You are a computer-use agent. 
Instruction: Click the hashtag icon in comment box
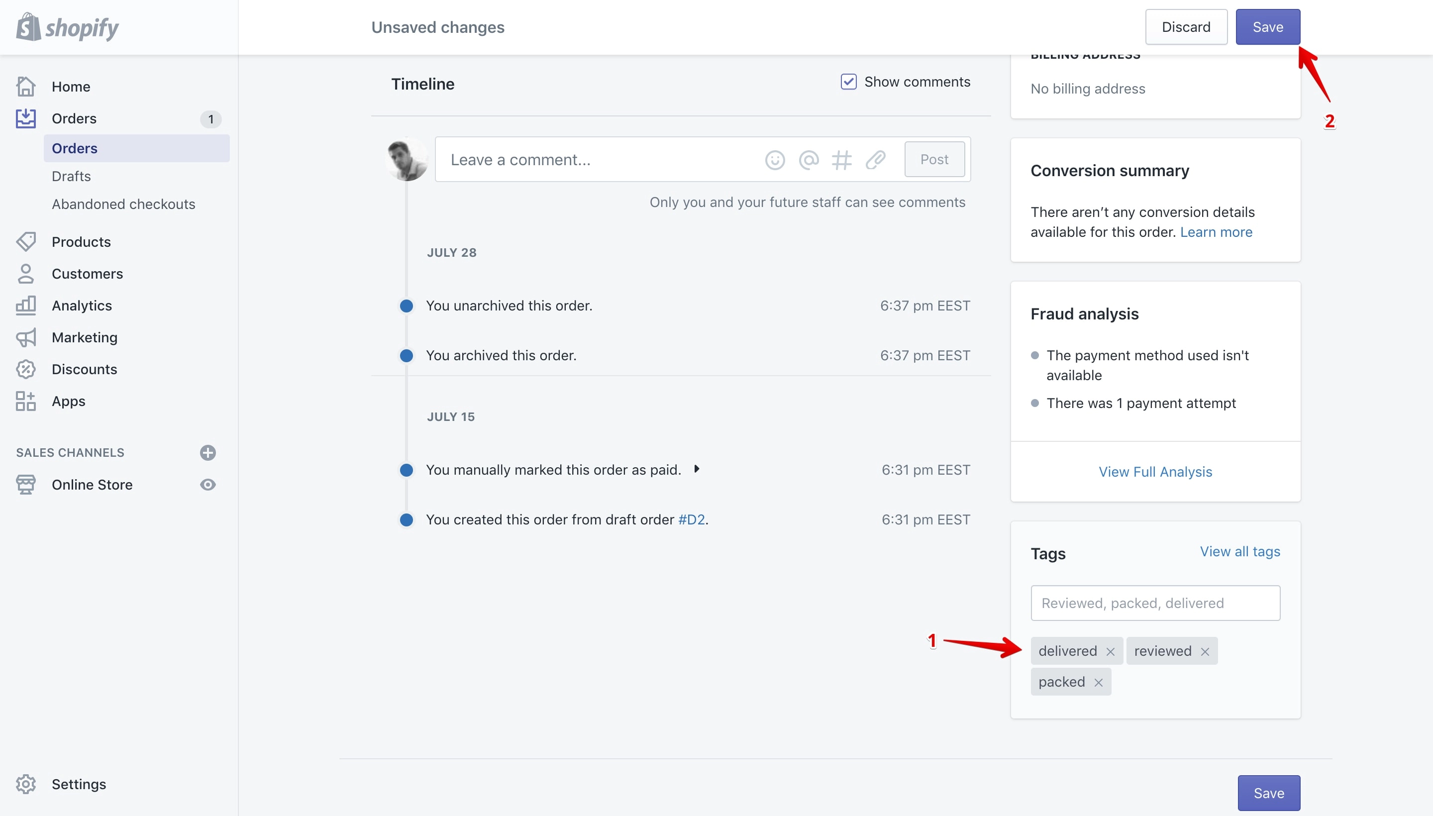841,160
